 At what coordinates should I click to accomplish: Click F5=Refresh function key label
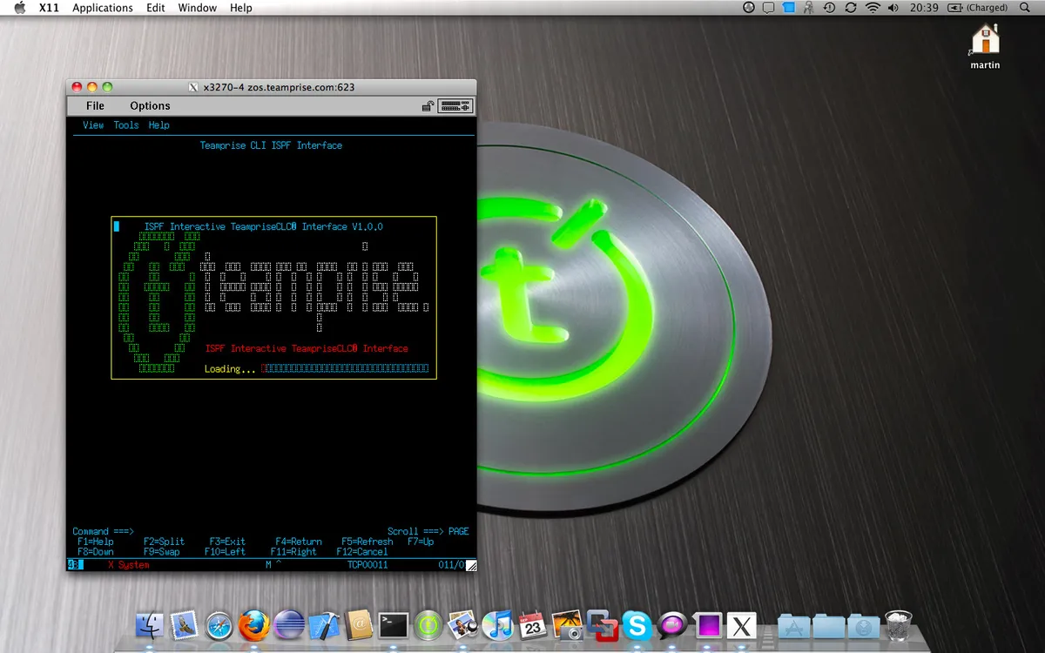[x=367, y=542]
